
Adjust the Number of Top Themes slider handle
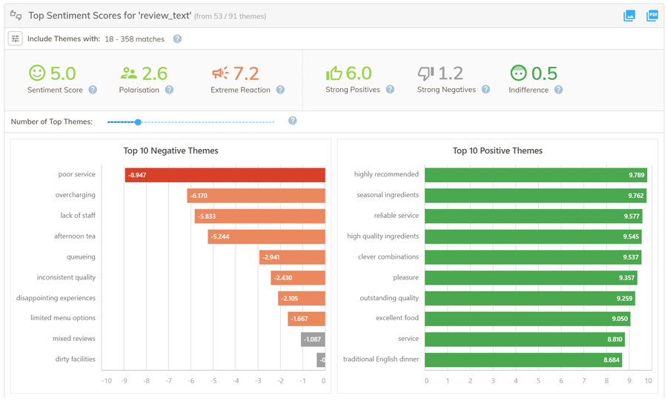tap(138, 122)
